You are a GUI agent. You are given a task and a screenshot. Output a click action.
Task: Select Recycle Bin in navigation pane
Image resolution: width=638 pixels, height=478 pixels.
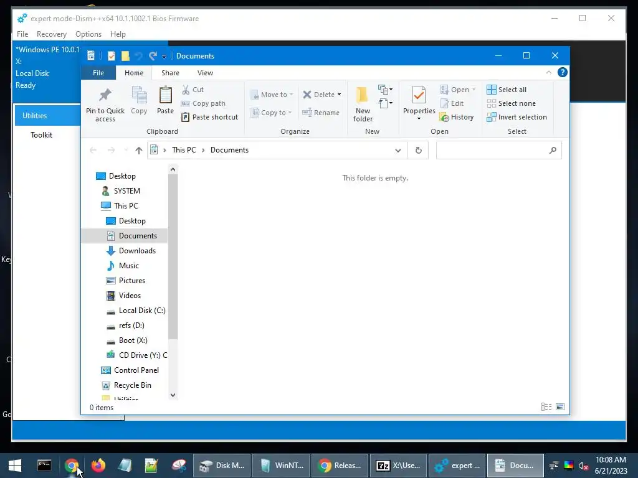126,385
